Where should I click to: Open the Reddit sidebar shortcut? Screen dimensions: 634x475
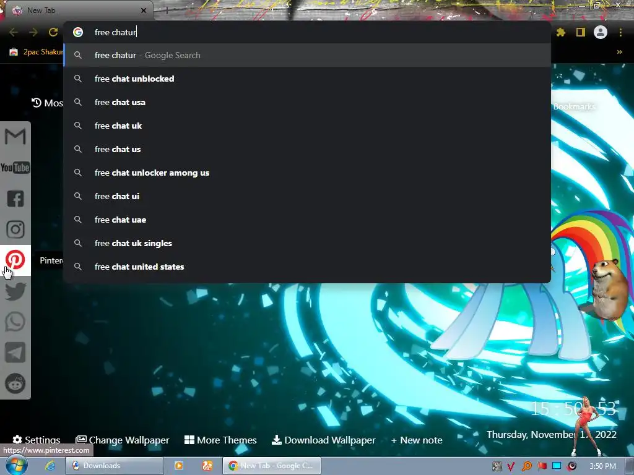[15, 383]
